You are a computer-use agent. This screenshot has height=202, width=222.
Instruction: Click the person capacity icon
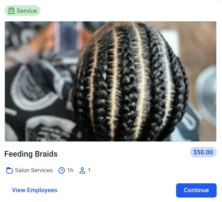pyautogui.click(x=82, y=170)
